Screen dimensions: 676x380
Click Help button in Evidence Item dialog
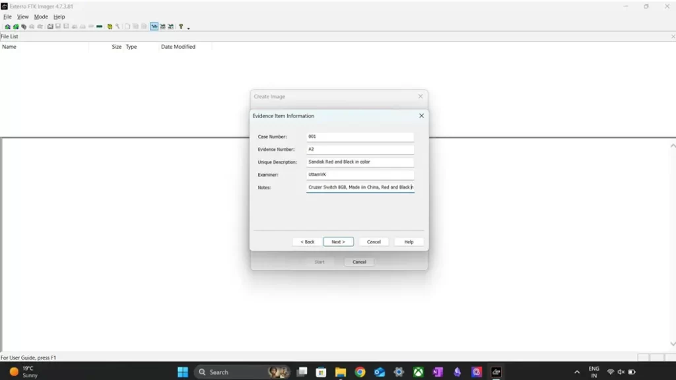(x=409, y=242)
